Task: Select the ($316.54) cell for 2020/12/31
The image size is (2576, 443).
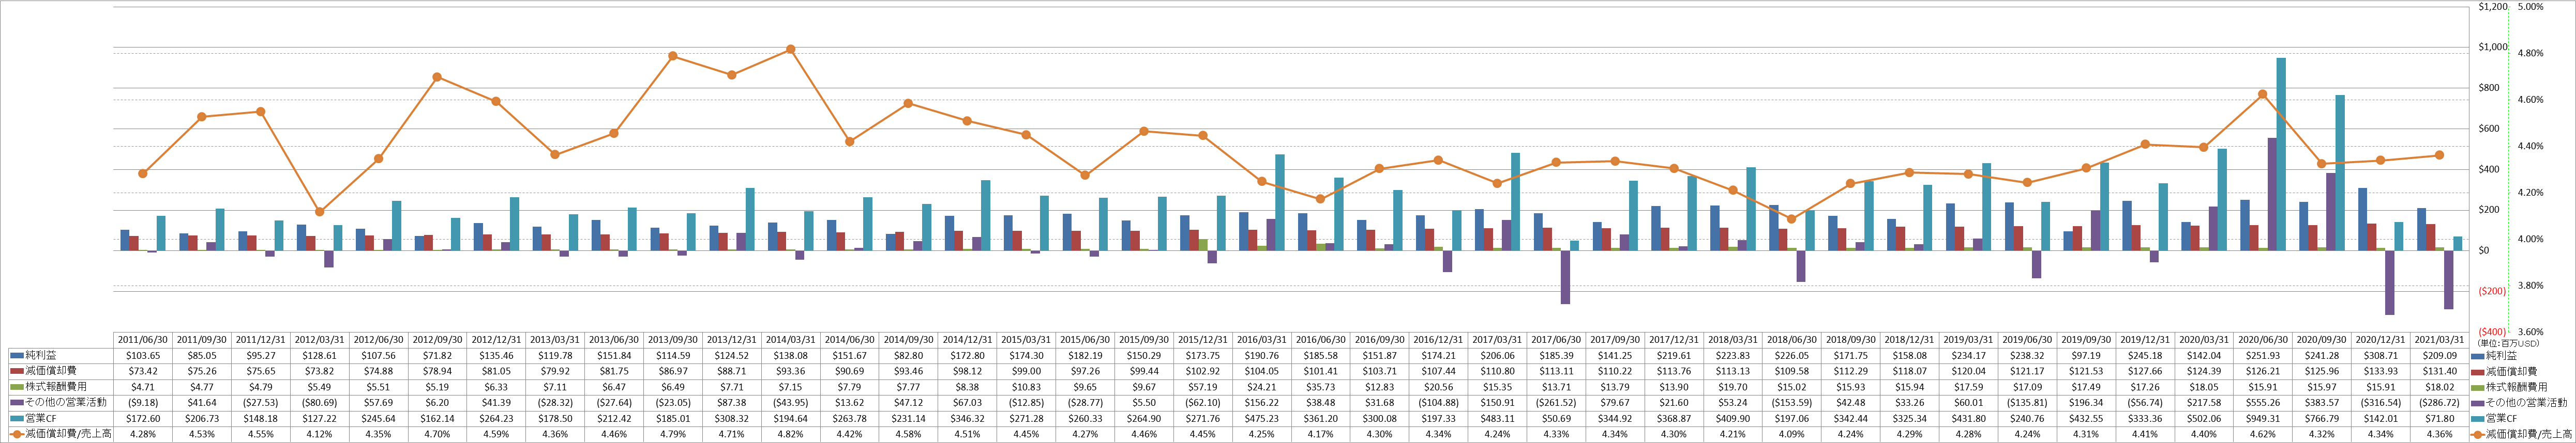Action: click(2382, 403)
